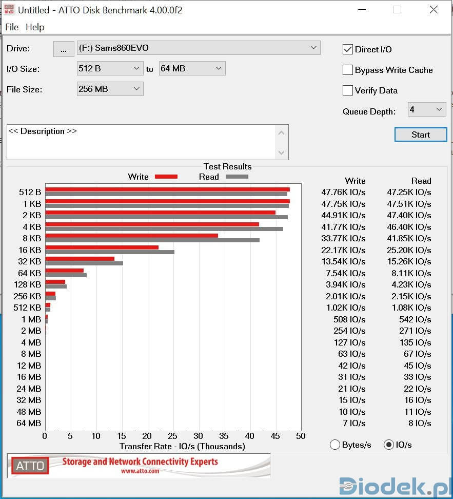Image resolution: width=453 pixels, height=499 pixels.
Task: Click the red Write legend swatch
Action: (x=166, y=177)
